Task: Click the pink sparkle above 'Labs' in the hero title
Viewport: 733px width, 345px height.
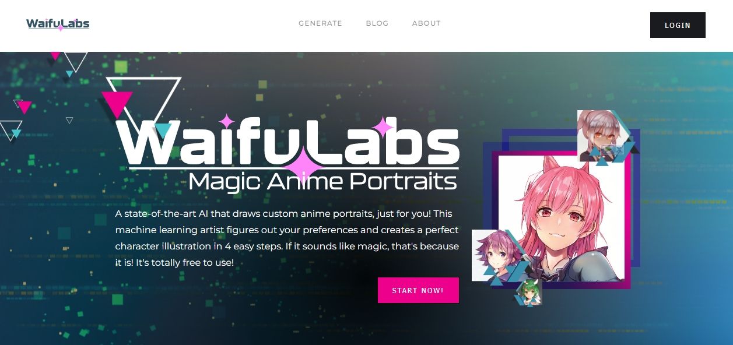Action: coord(383,127)
